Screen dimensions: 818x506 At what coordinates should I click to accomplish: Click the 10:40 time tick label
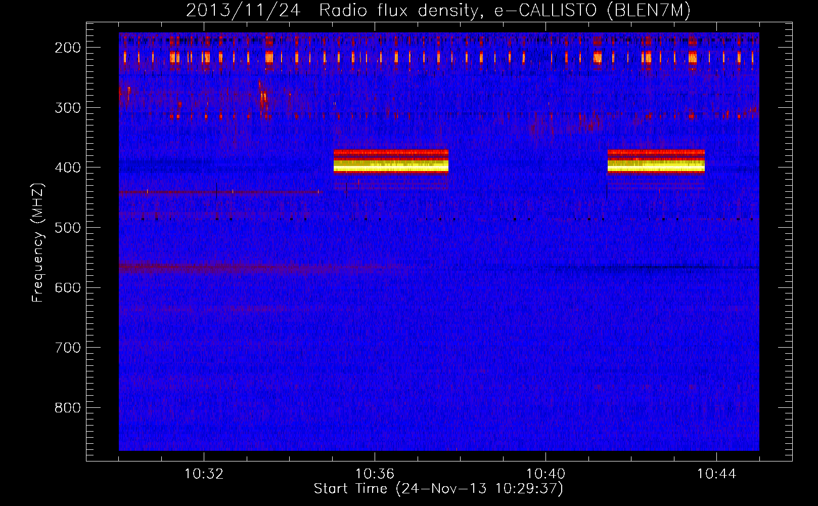tap(546, 474)
